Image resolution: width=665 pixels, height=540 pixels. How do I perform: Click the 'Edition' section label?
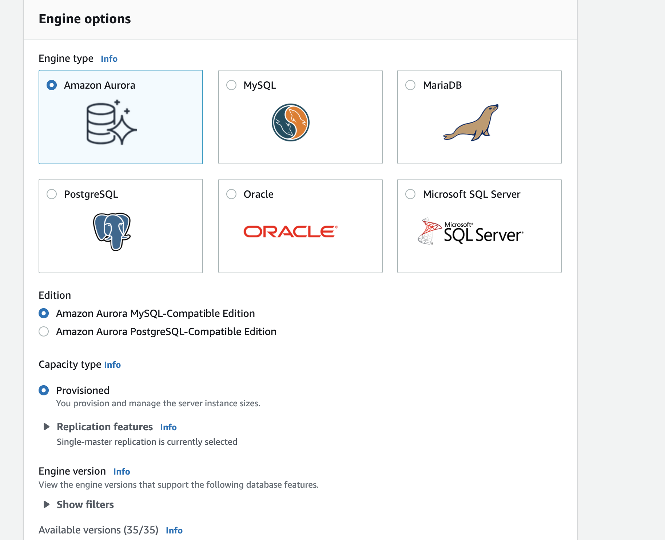[x=55, y=295]
